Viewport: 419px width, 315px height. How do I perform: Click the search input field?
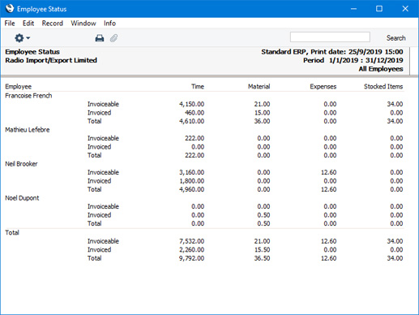click(330, 37)
